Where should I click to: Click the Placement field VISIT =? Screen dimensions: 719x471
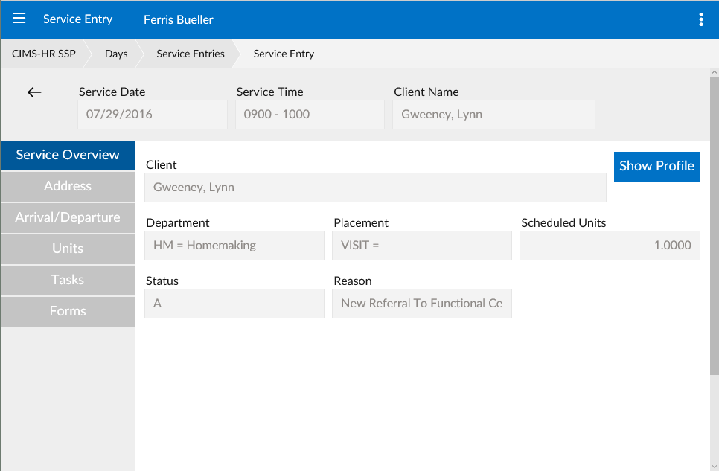click(422, 246)
